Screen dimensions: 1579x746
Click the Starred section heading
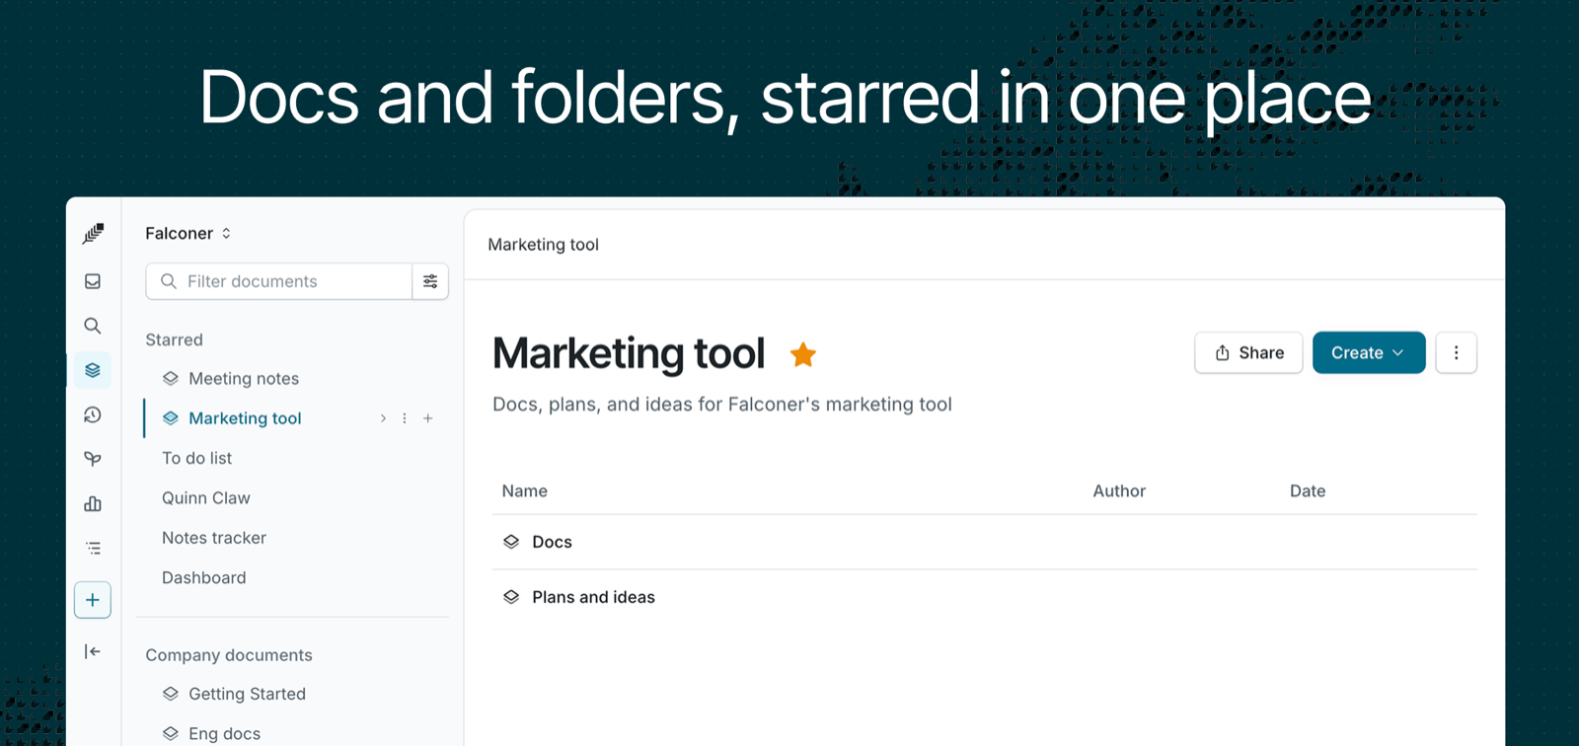click(x=175, y=339)
